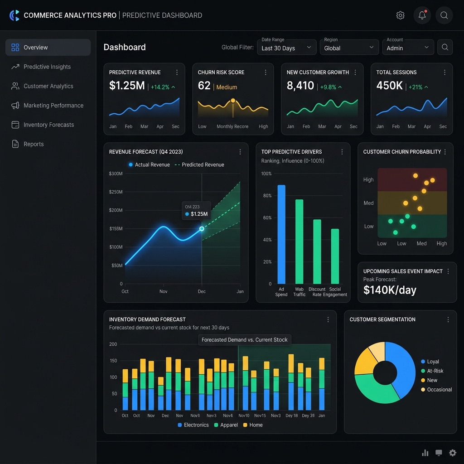Screen dimensions: 464x464
Task: Click search icon beside Account dropdown
Action: coord(445,47)
